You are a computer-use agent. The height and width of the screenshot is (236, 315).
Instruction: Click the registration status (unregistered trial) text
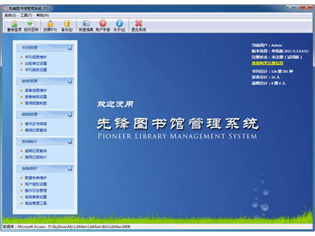pos(277,57)
